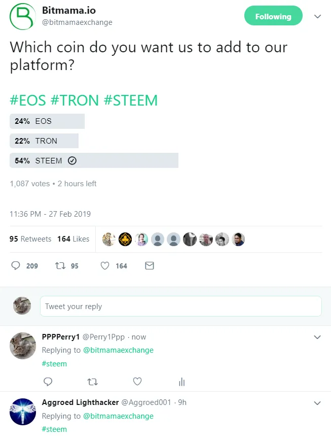Image resolution: width=331 pixels, height=441 pixels.
Task: Retweet the PPPPerry1 reply
Action: click(x=92, y=382)
